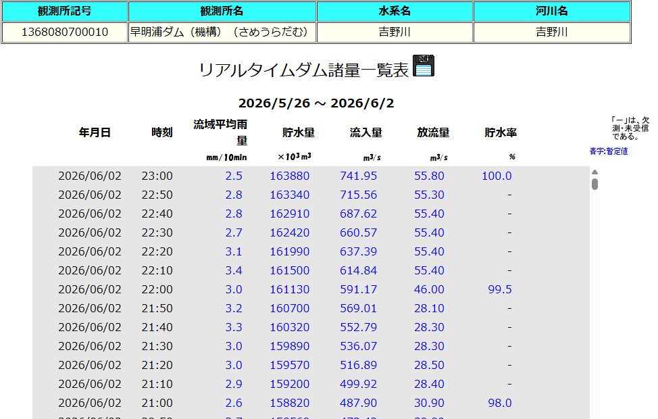Screen dimensions: 658x419
Task: Click the 年月日 column header
Action: tap(95, 132)
